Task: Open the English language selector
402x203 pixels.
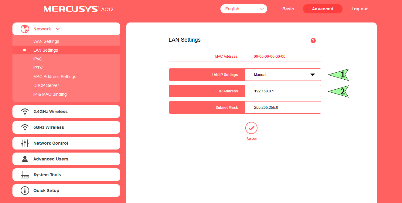Action: point(244,9)
